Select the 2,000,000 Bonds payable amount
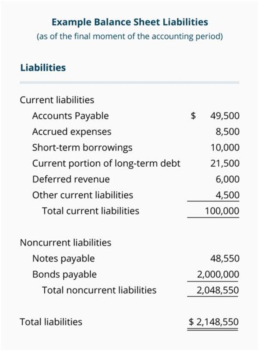 point(218,274)
